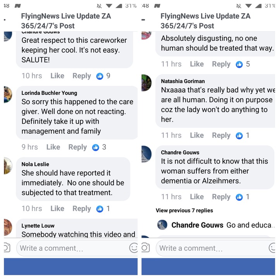Click thumbs-up reaction icon showing 9 likes
This screenshot has width=279, height=279.
100,76
